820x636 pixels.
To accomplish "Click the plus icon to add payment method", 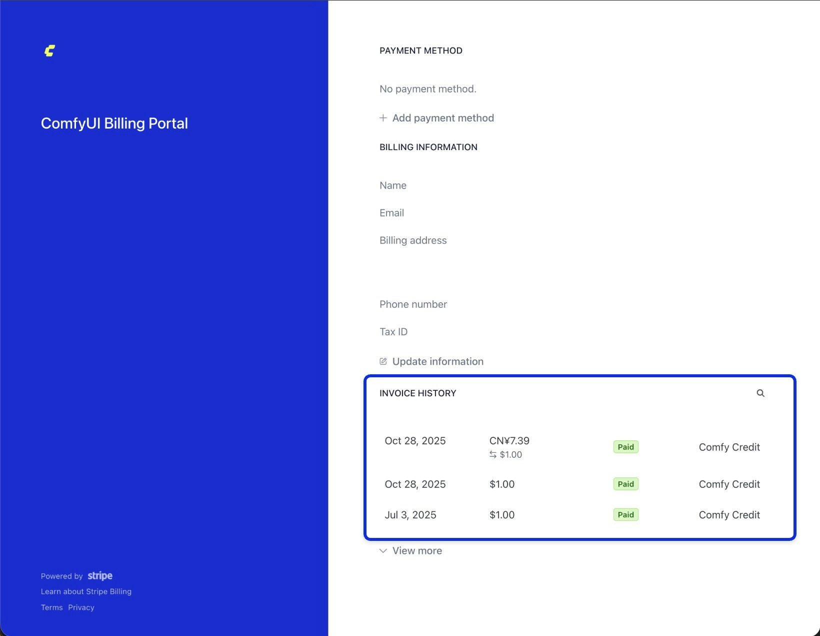I will (383, 118).
